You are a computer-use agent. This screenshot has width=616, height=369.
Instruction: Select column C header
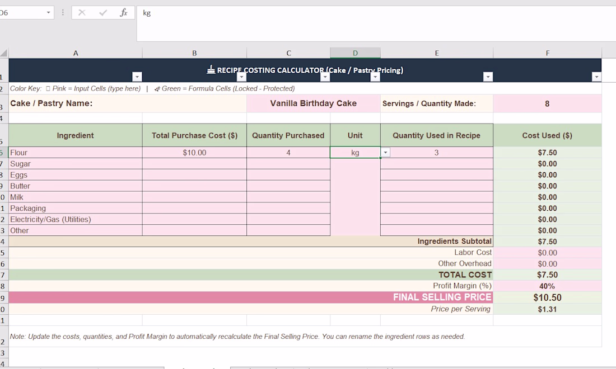click(288, 53)
